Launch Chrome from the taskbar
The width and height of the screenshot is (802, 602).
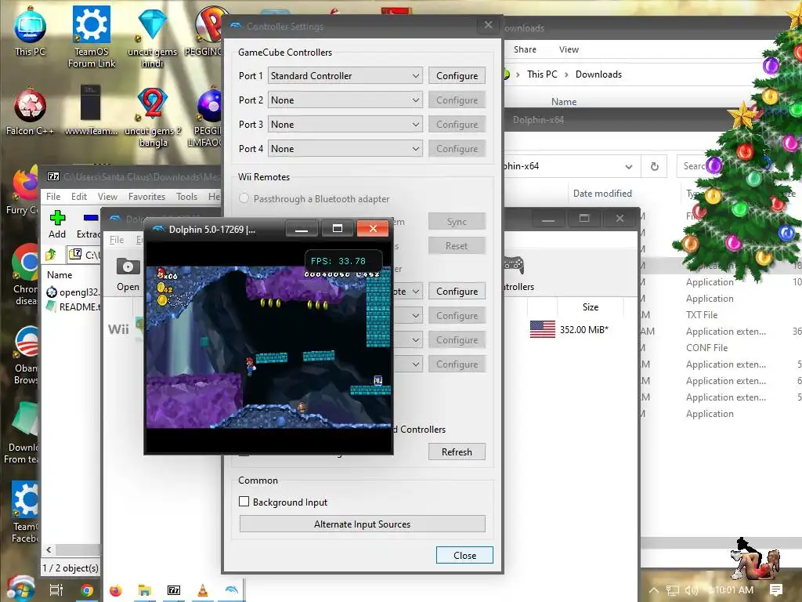click(86, 590)
